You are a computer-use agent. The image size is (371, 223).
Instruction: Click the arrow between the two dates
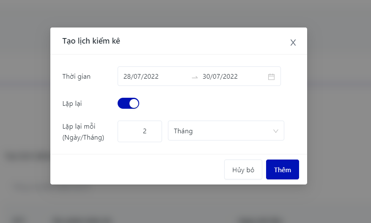click(195, 77)
